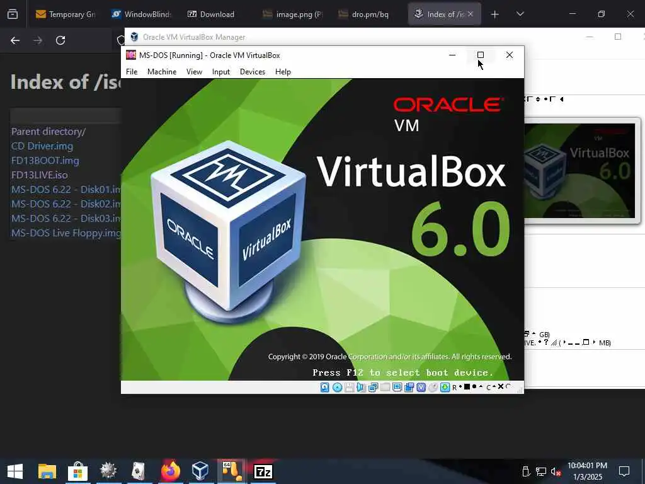This screenshot has height=484, width=645.
Task: Maximize the MS-DOS VirtualBox window
Action: (481, 55)
